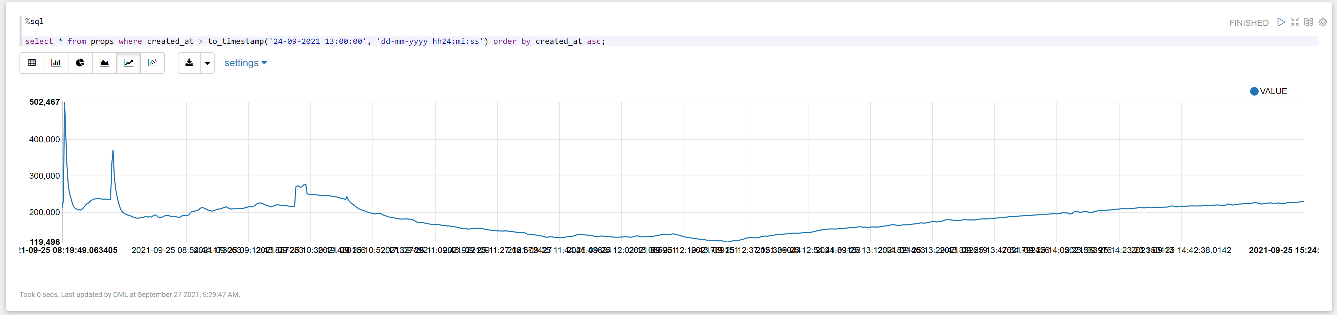Select the line chart visualization

(x=128, y=63)
